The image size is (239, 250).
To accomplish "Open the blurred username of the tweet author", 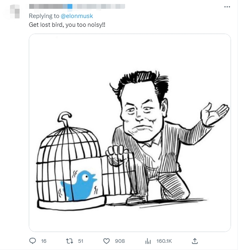I will 77,6.
